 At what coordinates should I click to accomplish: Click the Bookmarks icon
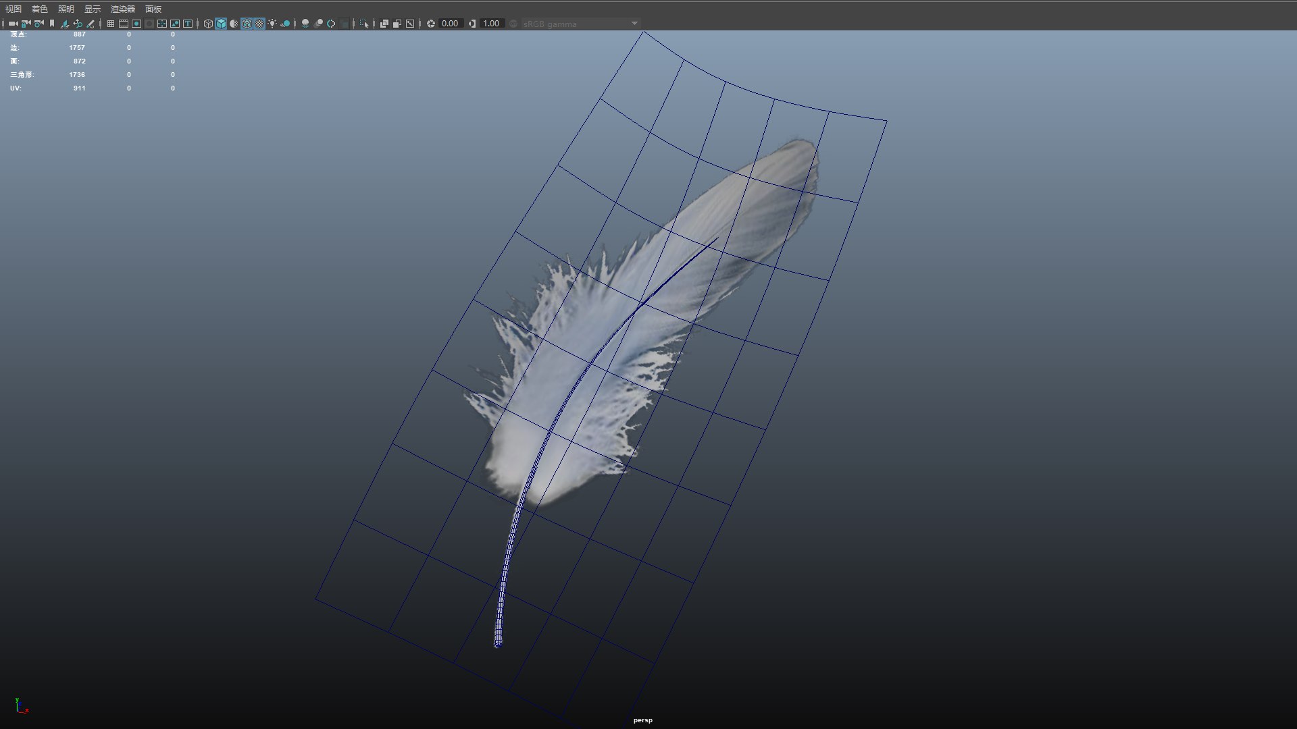pos(52,24)
